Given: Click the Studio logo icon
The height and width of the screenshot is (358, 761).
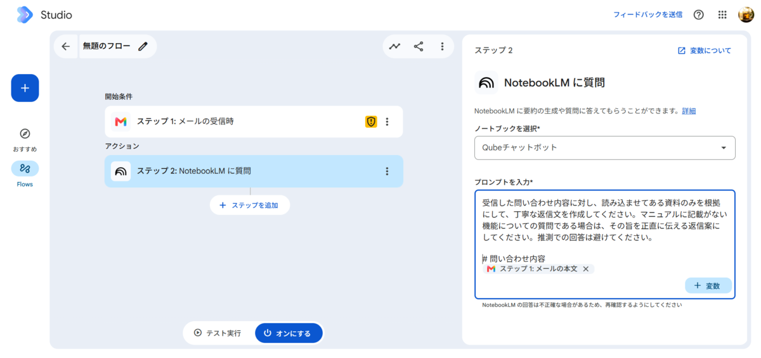Looking at the screenshot, I should pos(25,15).
